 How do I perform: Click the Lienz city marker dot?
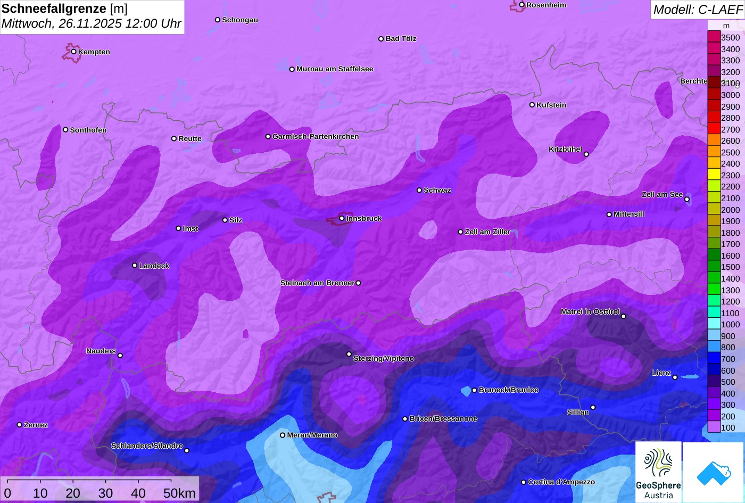coord(675,377)
